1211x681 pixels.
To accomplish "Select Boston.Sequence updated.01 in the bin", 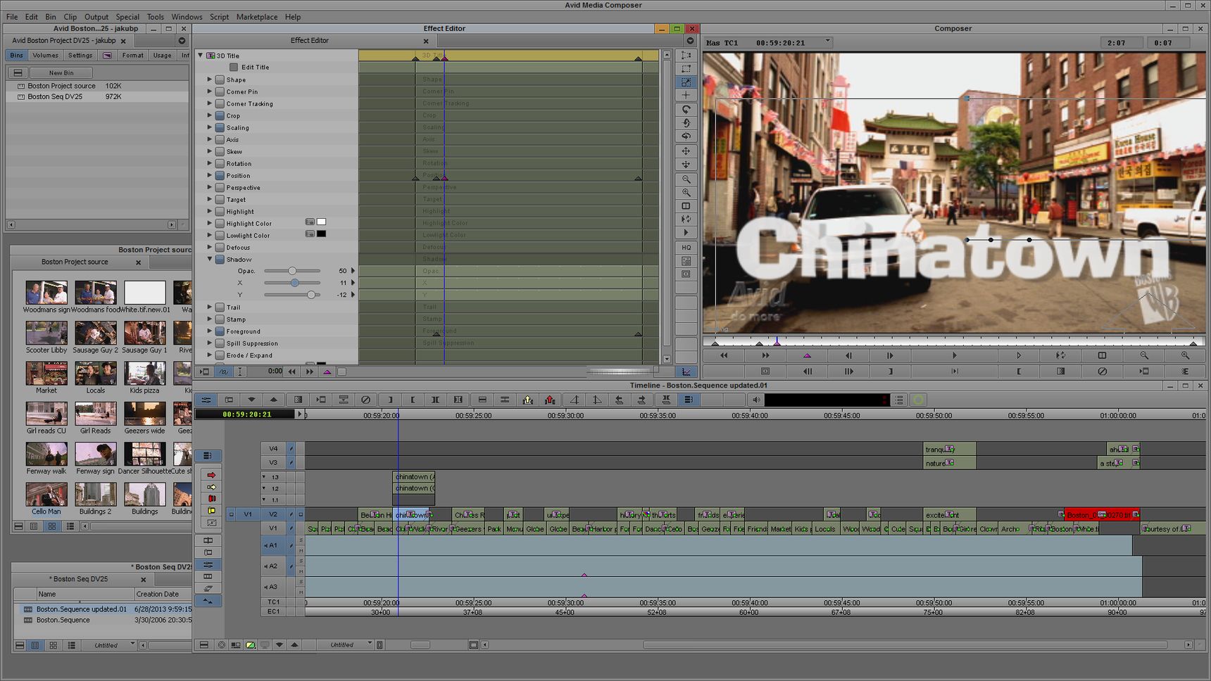I will point(82,609).
